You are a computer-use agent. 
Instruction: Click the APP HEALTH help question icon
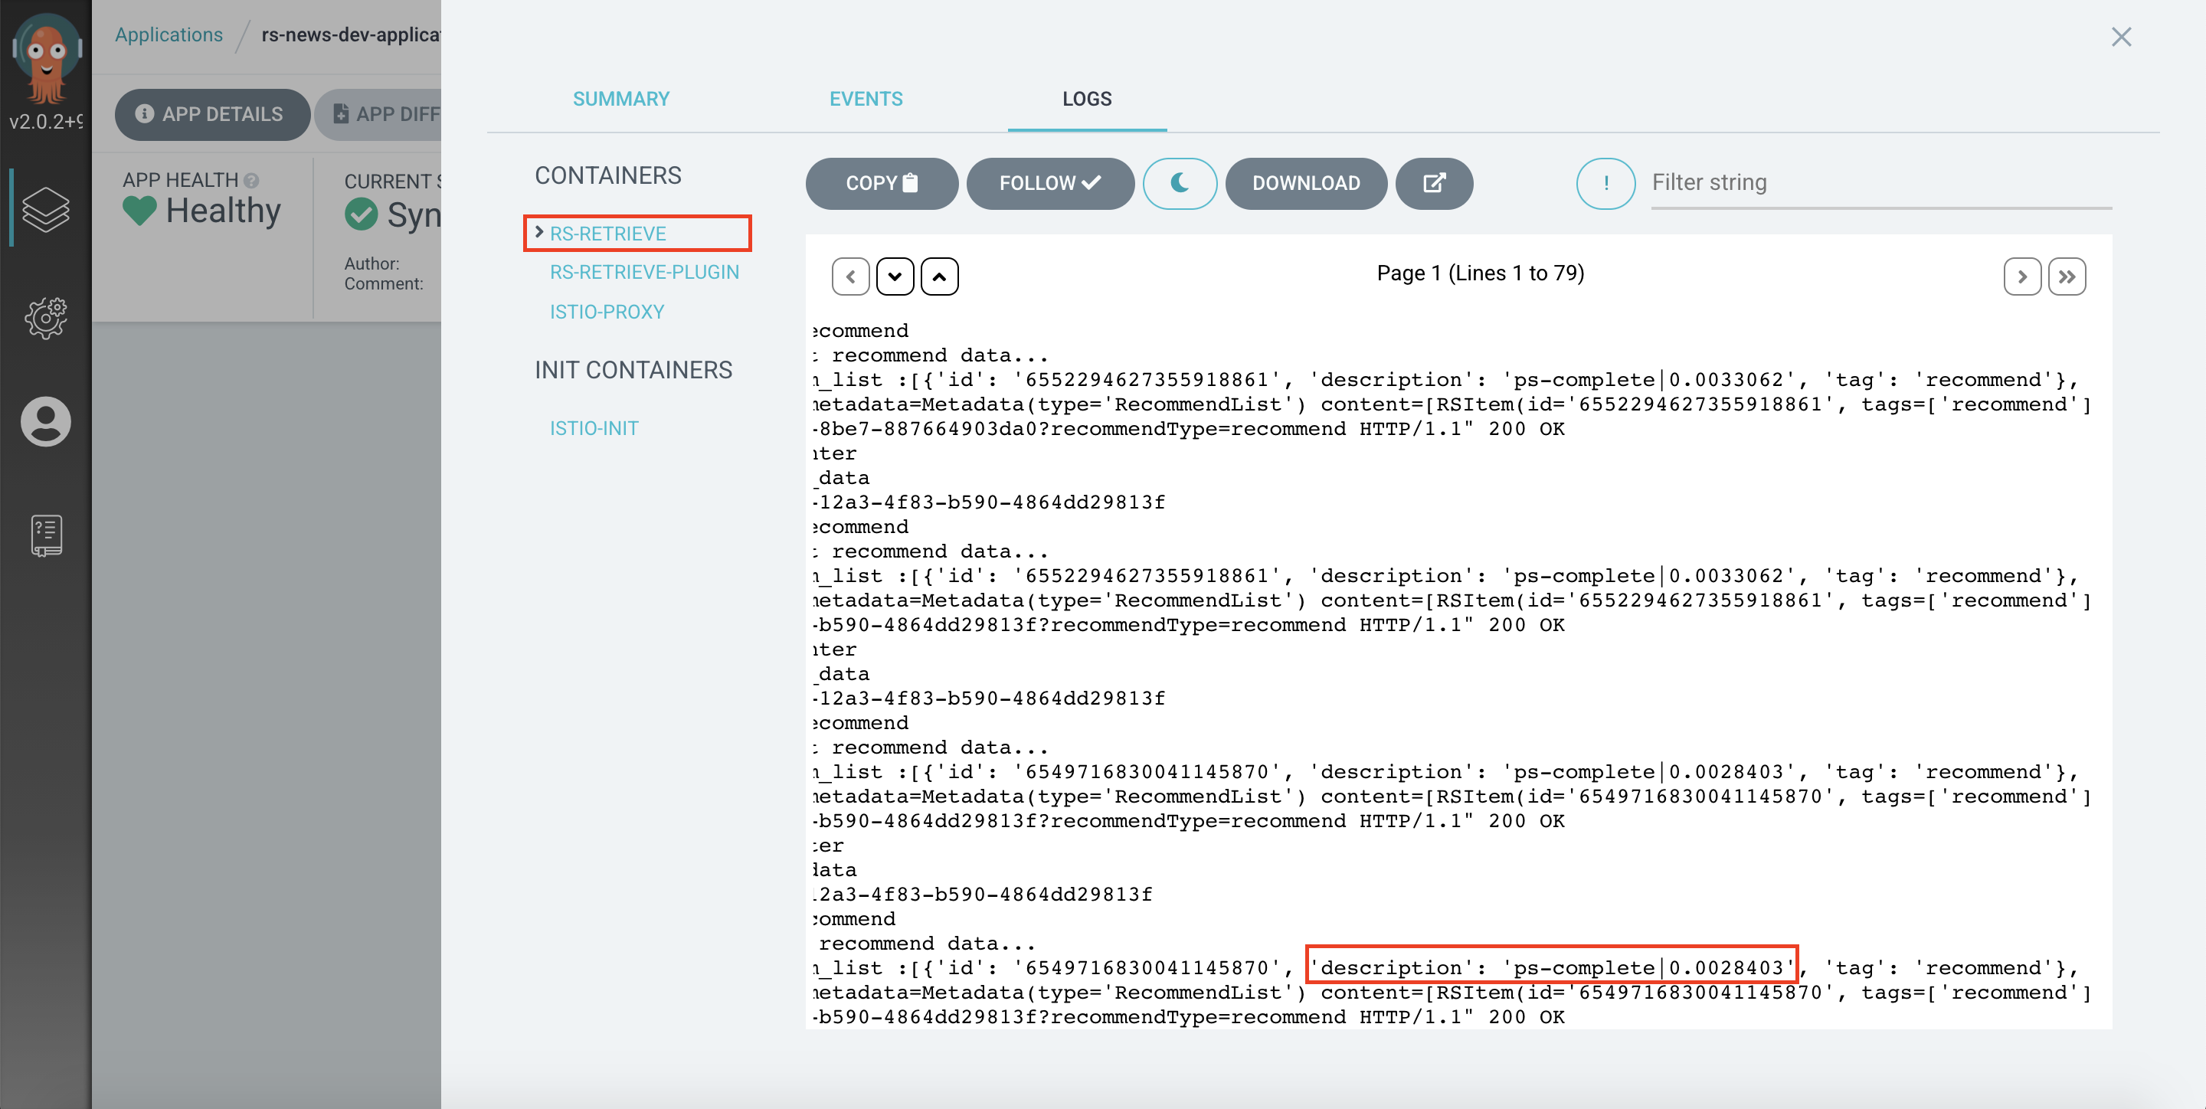[251, 181]
